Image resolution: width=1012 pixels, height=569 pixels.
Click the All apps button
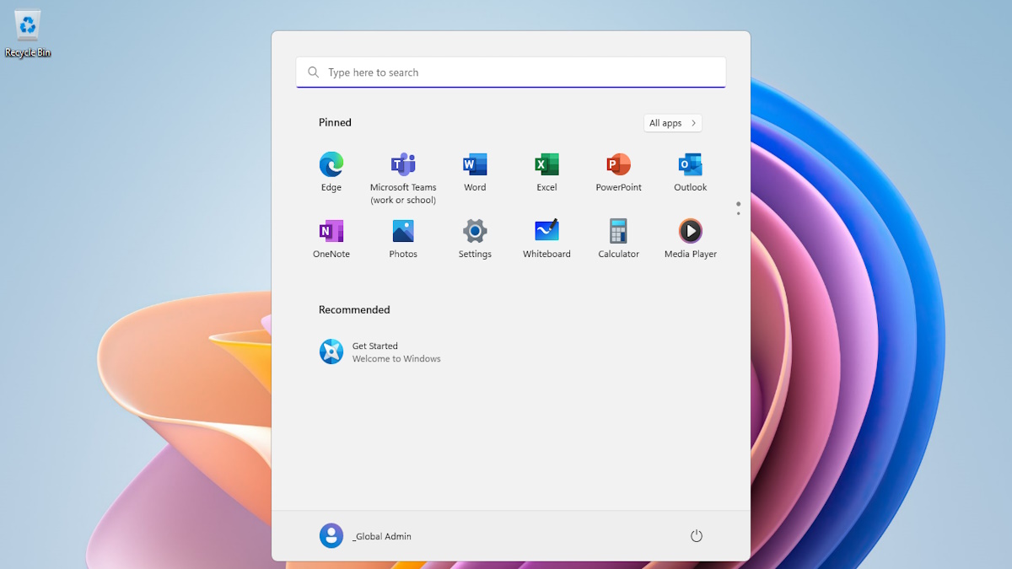point(673,123)
